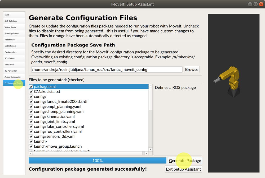265x178 pixels.
Task: Click the configuration package path field
Action: tap(107, 69)
